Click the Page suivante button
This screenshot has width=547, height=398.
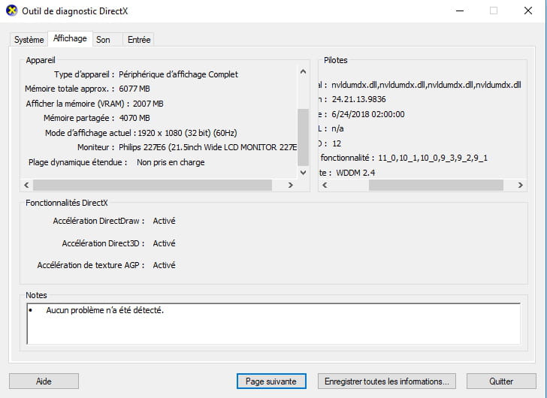coord(271,381)
